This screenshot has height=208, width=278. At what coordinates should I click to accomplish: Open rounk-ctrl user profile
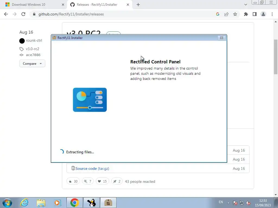[x=34, y=41]
